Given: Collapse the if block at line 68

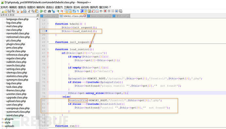Looking at the screenshot, I should pyautogui.click(x=48, y=57).
